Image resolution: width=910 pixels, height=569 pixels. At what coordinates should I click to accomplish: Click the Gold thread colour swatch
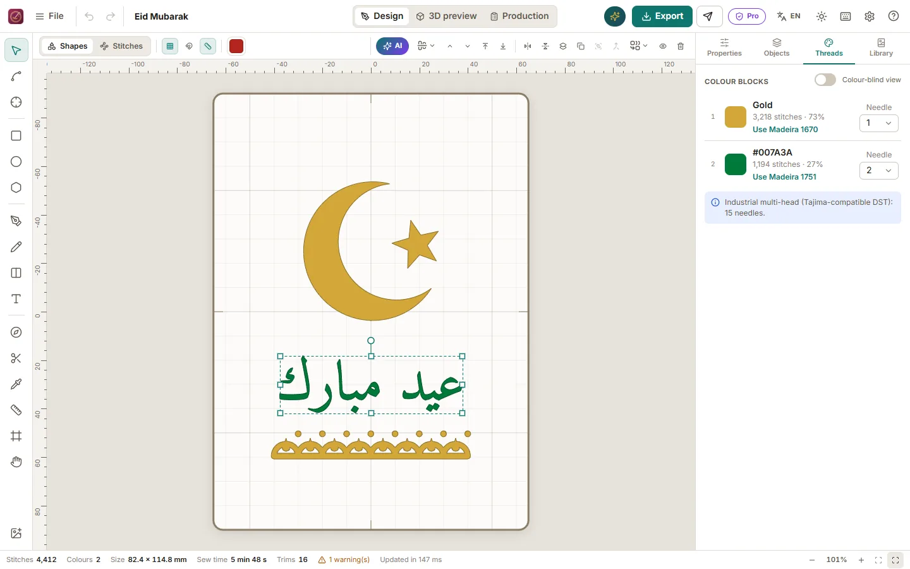pyautogui.click(x=736, y=117)
